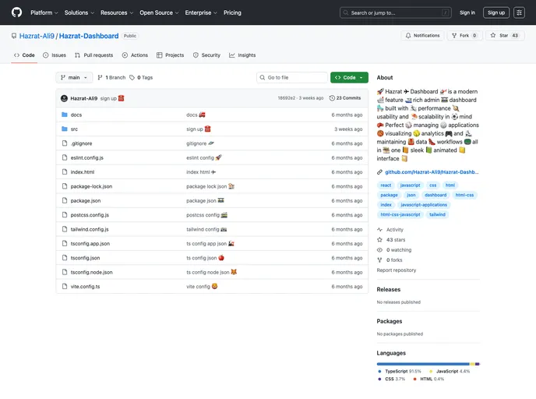View the 1 Branch link
The height and width of the screenshot is (399, 536).
click(x=111, y=78)
